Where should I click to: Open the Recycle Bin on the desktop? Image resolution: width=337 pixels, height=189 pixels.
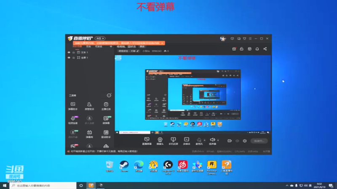[110, 166]
